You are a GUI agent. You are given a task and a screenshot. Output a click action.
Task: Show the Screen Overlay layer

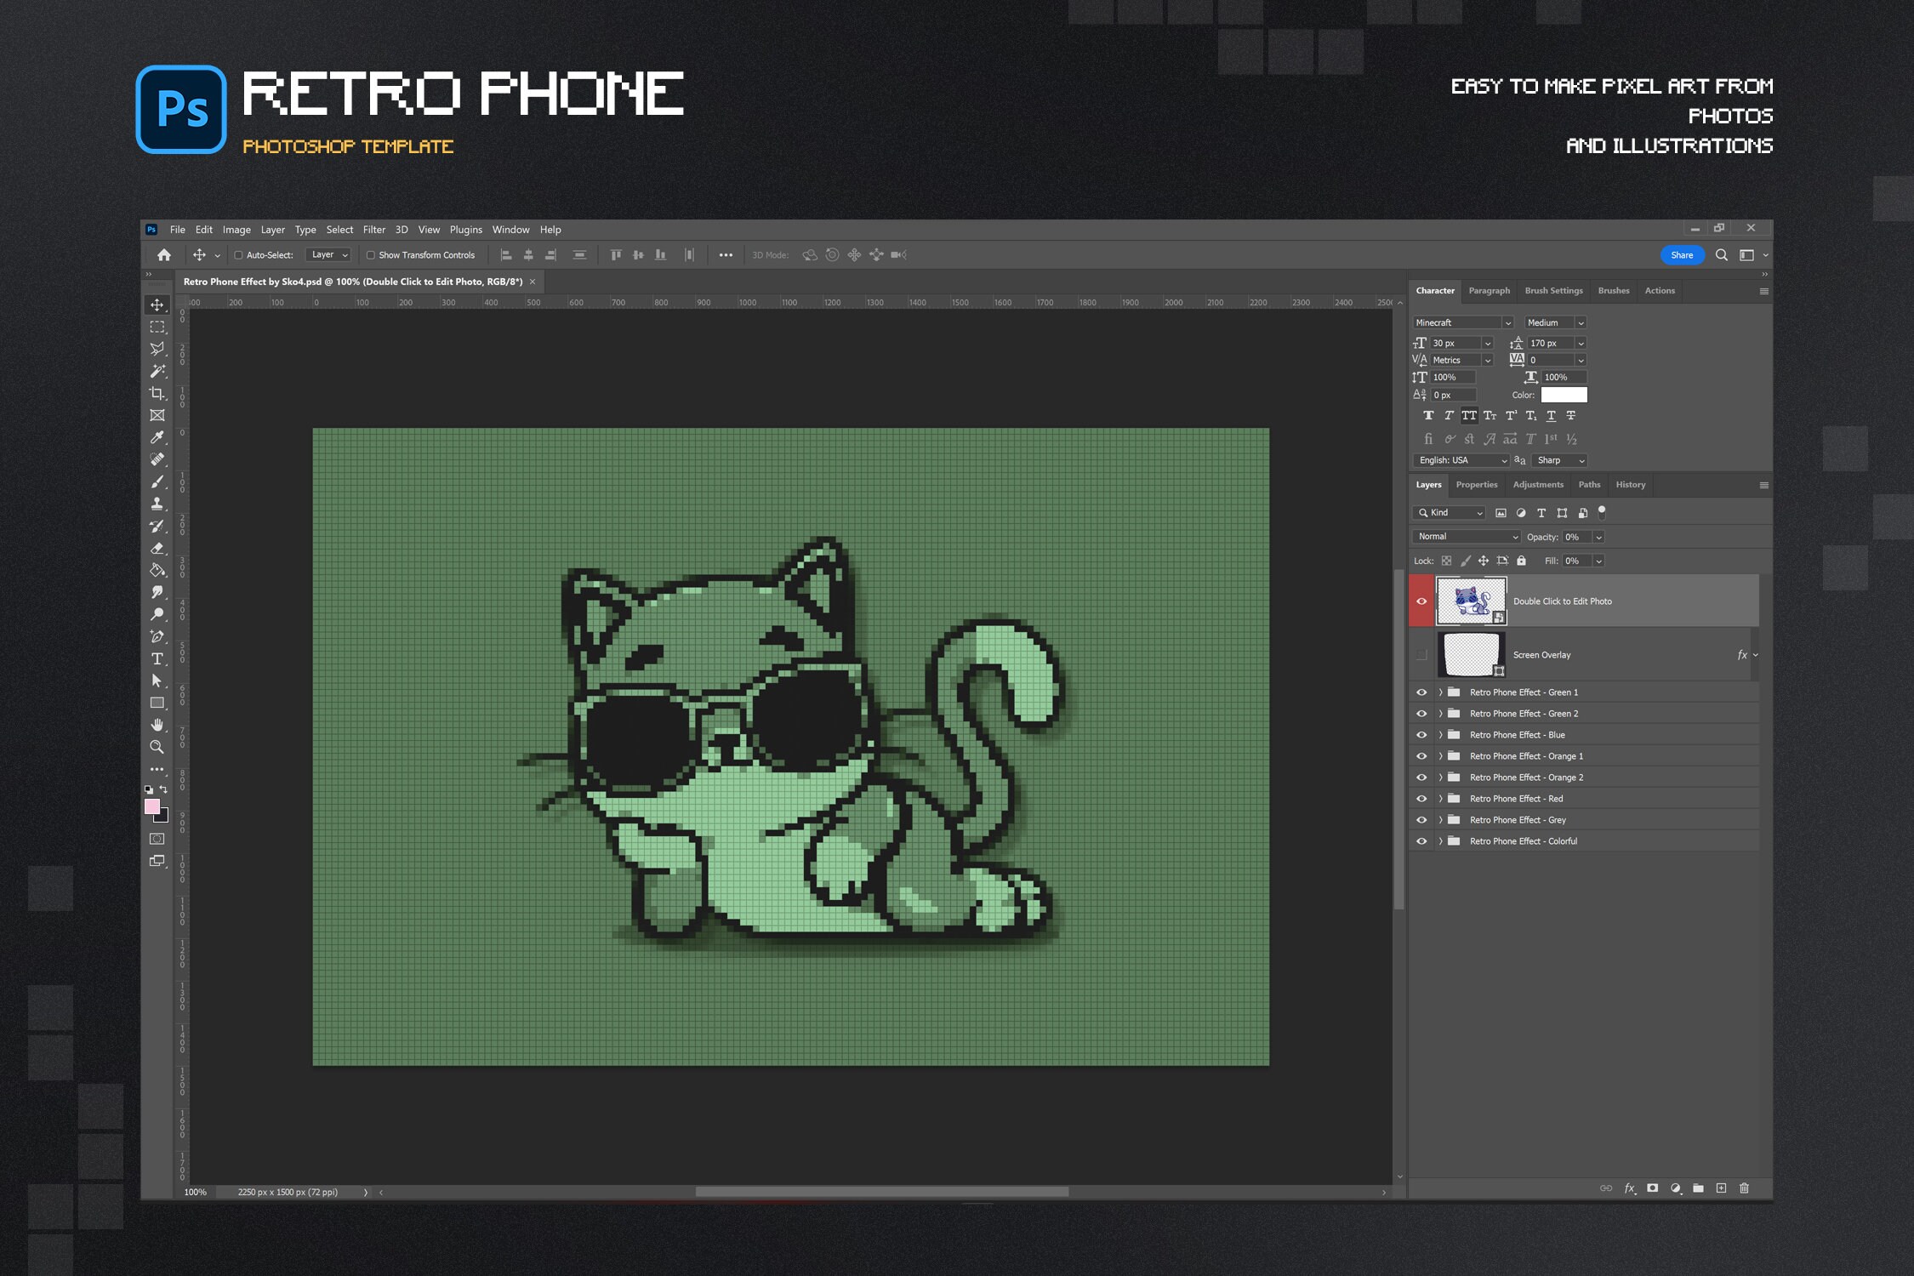click(1421, 654)
